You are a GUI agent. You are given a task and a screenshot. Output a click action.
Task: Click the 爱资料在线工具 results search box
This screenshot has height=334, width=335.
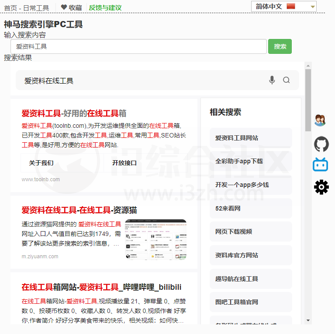click(157, 80)
